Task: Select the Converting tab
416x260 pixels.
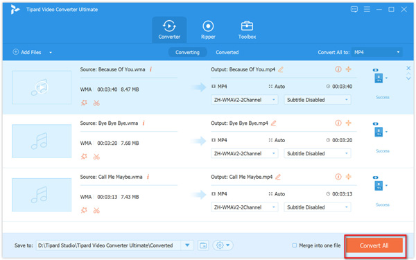Action: [187, 52]
